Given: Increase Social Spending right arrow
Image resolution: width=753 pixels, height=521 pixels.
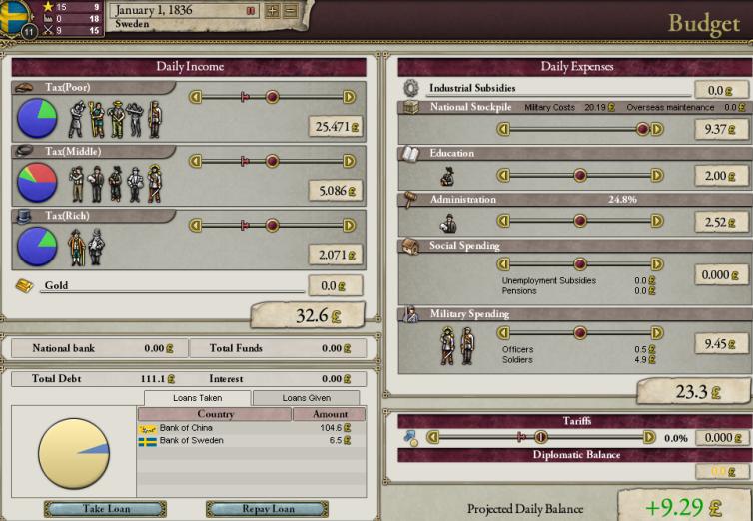Looking at the screenshot, I should [657, 263].
